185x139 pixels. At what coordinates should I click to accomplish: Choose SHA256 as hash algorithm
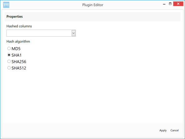(9, 61)
